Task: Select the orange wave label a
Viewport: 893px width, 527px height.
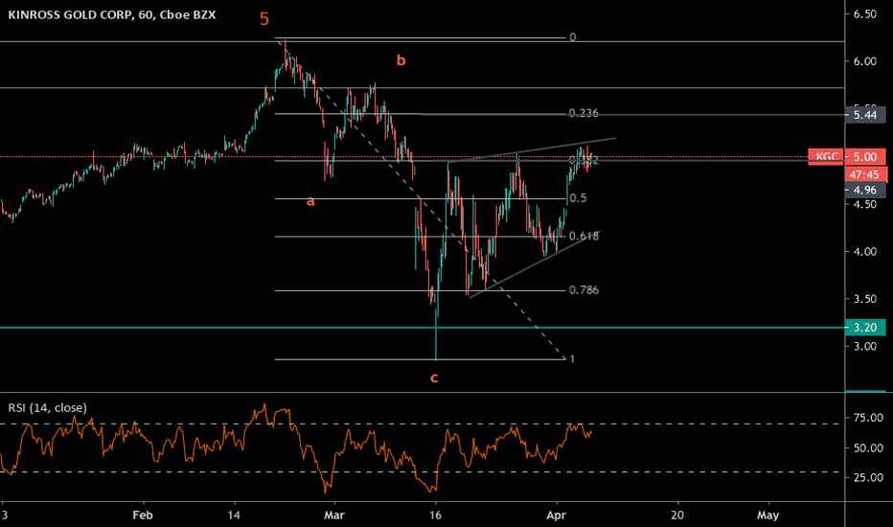Action: point(310,201)
